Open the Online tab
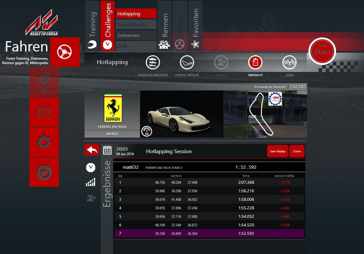364x254 pixels. click(180, 26)
